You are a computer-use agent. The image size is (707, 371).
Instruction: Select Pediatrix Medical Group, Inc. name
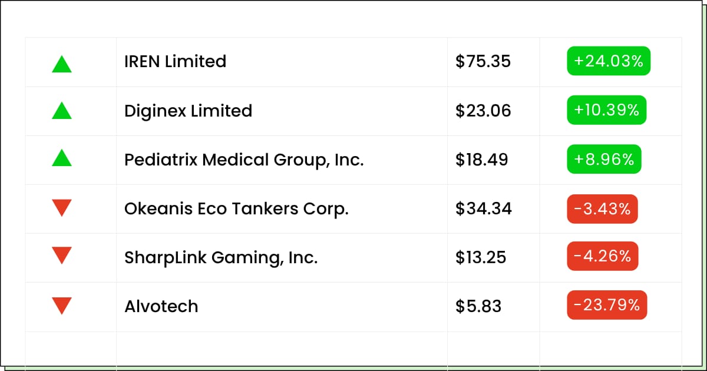click(x=244, y=160)
